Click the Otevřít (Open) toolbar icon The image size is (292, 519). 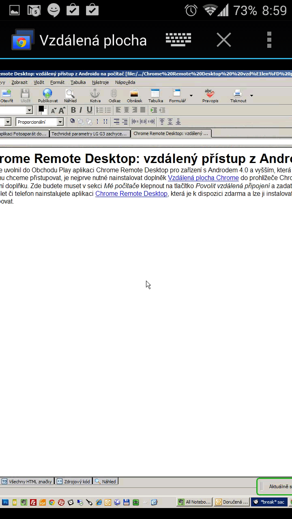(6, 96)
